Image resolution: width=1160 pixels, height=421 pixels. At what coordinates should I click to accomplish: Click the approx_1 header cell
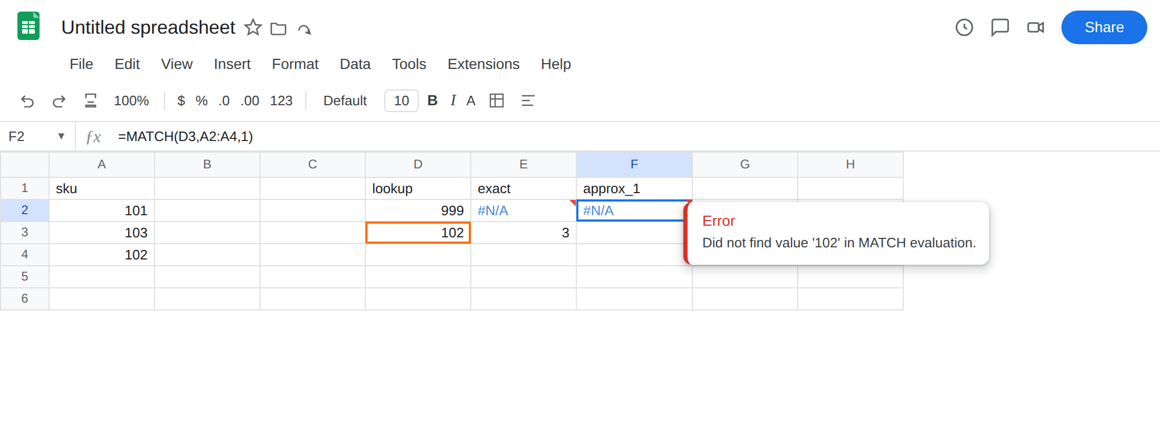tap(634, 188)
